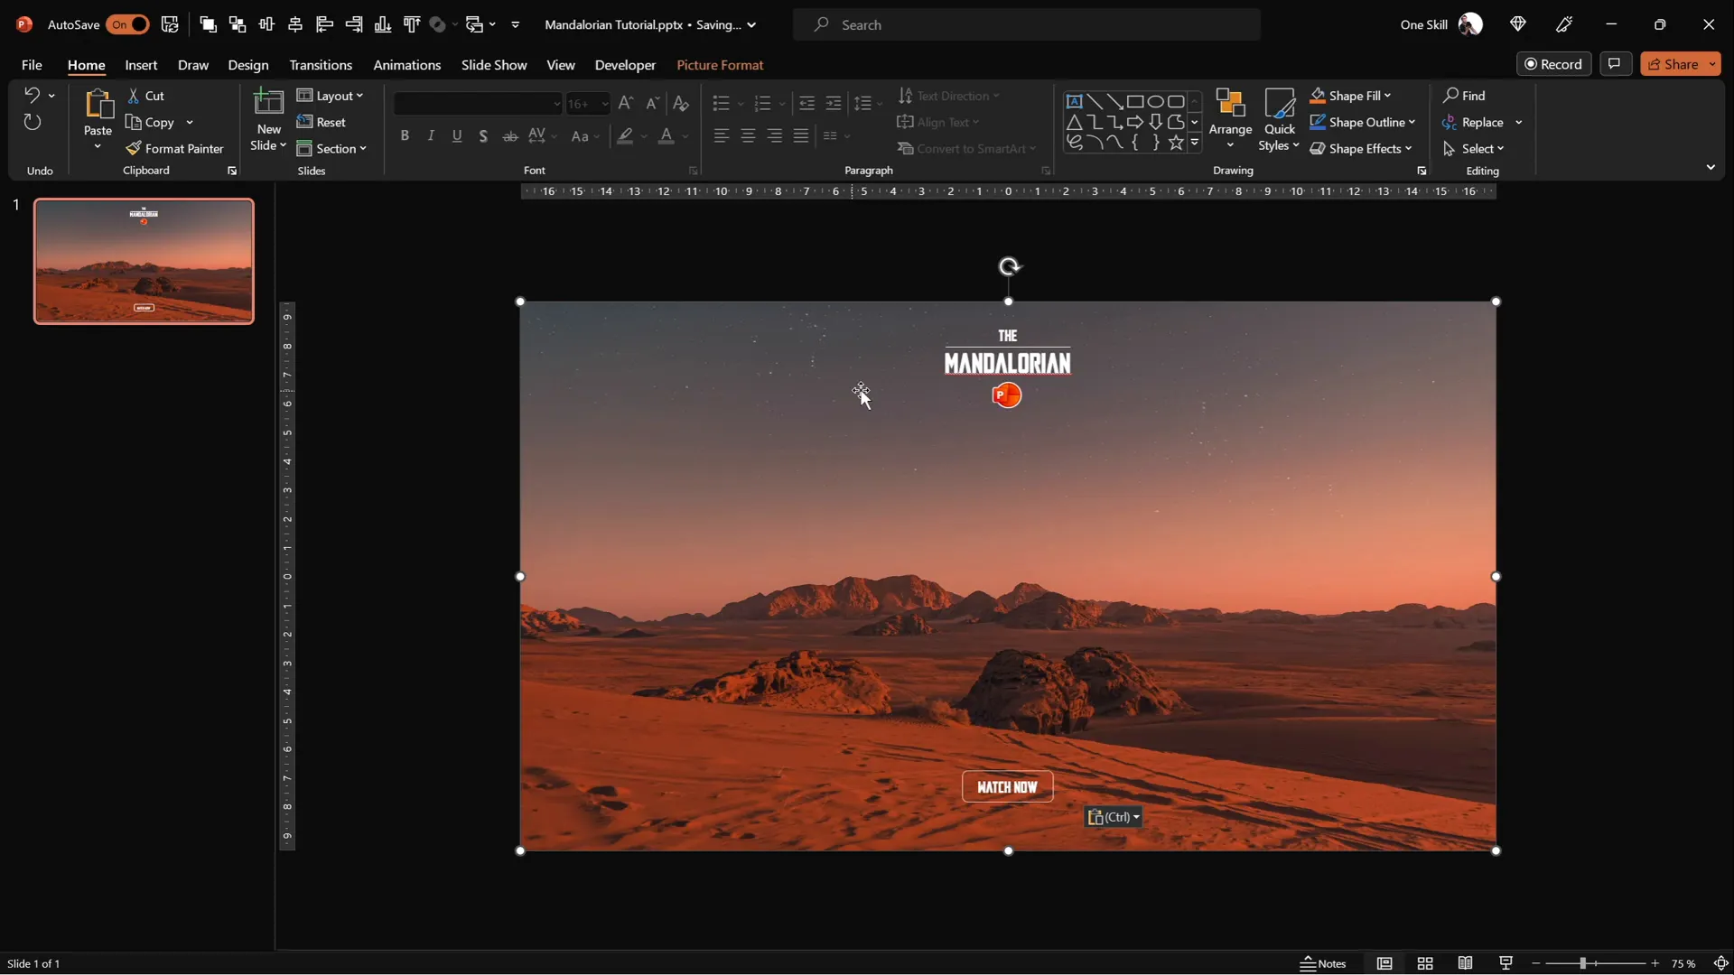
Task: Click the Replace button
Action: tap(1474, 122)
